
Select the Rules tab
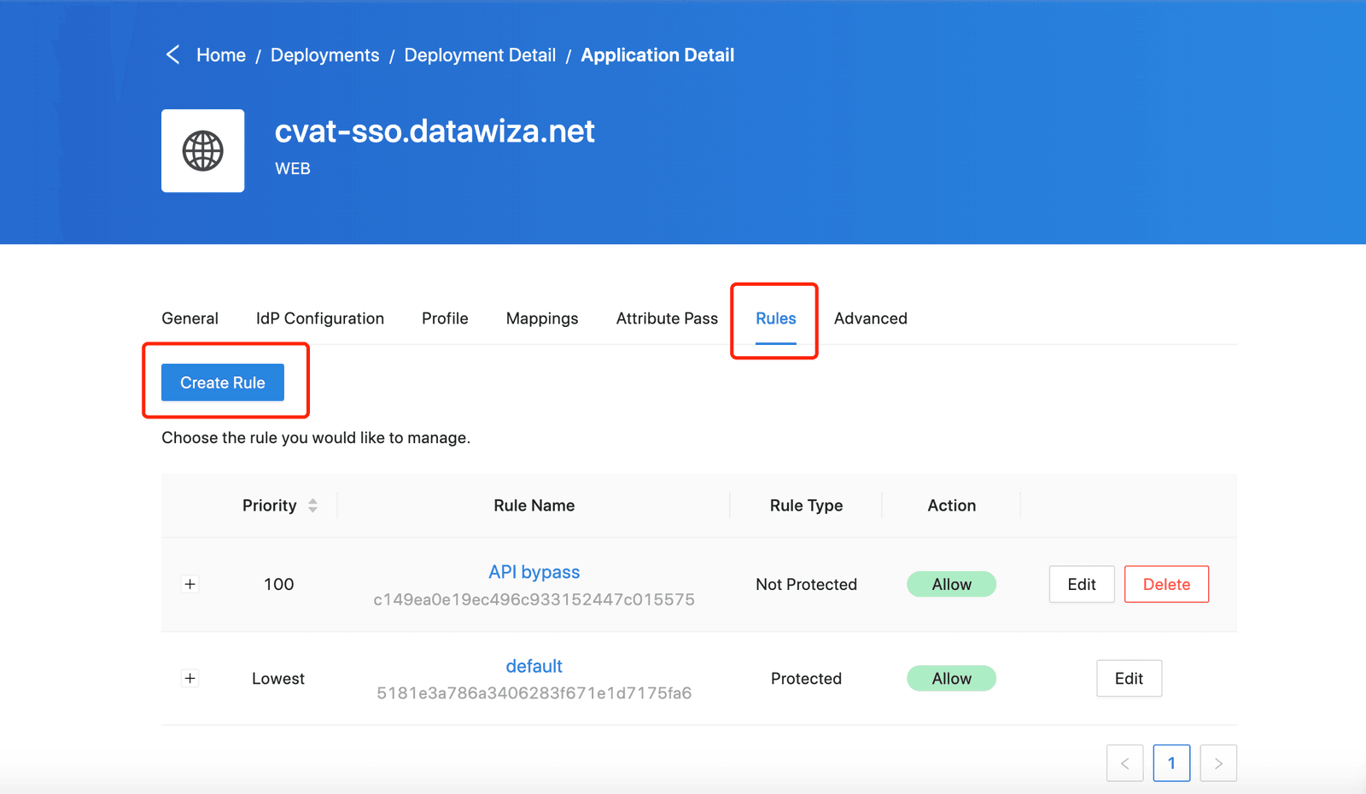775,318
